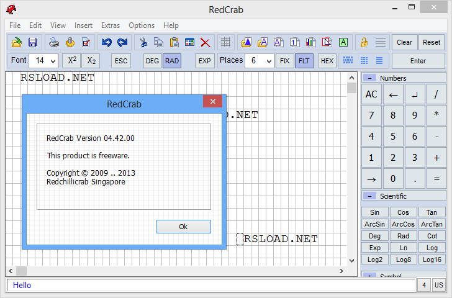
Task: Click the gray grid lines icon
Action: click(226, 42)
